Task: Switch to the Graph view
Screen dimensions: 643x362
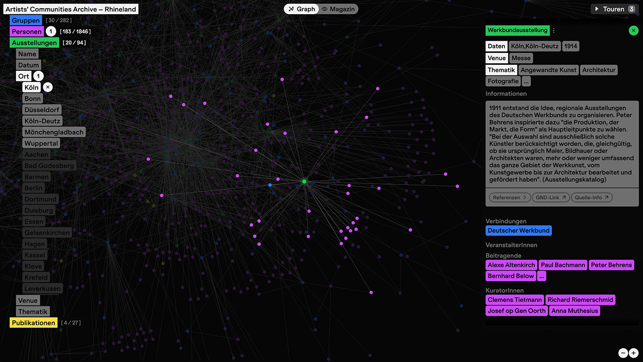Action: pyautogui.click(x=302, y=9)
